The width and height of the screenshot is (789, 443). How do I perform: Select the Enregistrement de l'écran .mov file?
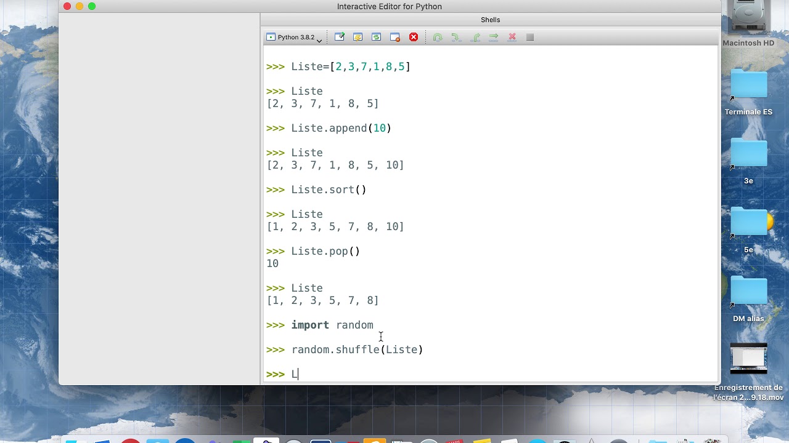click(748, 372)
